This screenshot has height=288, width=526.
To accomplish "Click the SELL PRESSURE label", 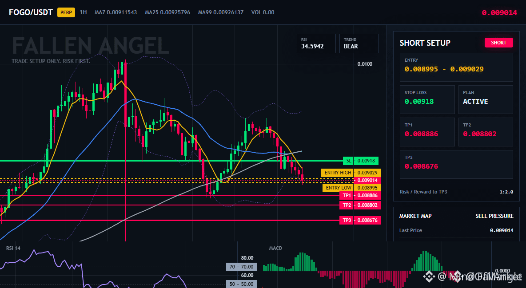I will coord(494,216).
